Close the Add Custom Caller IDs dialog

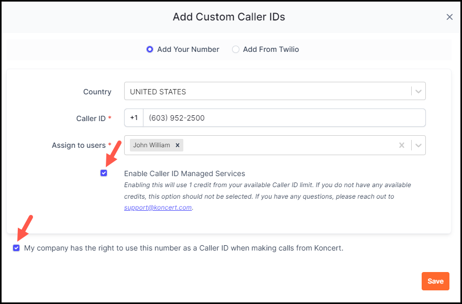[x=449, y=17]
